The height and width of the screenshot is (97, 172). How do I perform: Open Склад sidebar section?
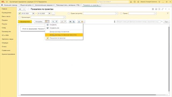click(4, 28)
